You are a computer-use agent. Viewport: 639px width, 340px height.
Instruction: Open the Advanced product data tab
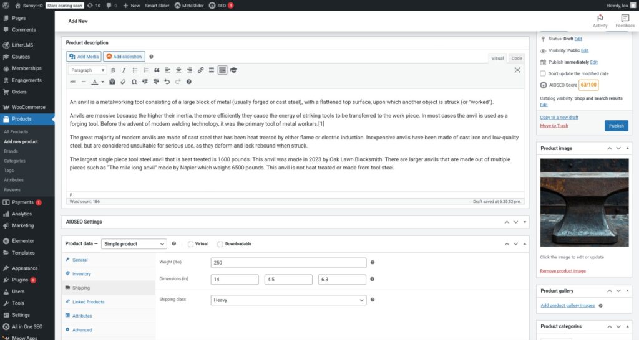[82, 330]
